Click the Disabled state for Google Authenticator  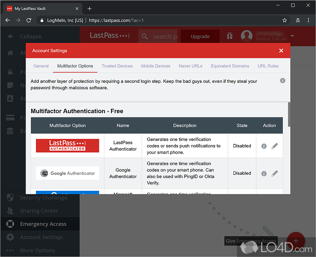[x=242, y=173]
